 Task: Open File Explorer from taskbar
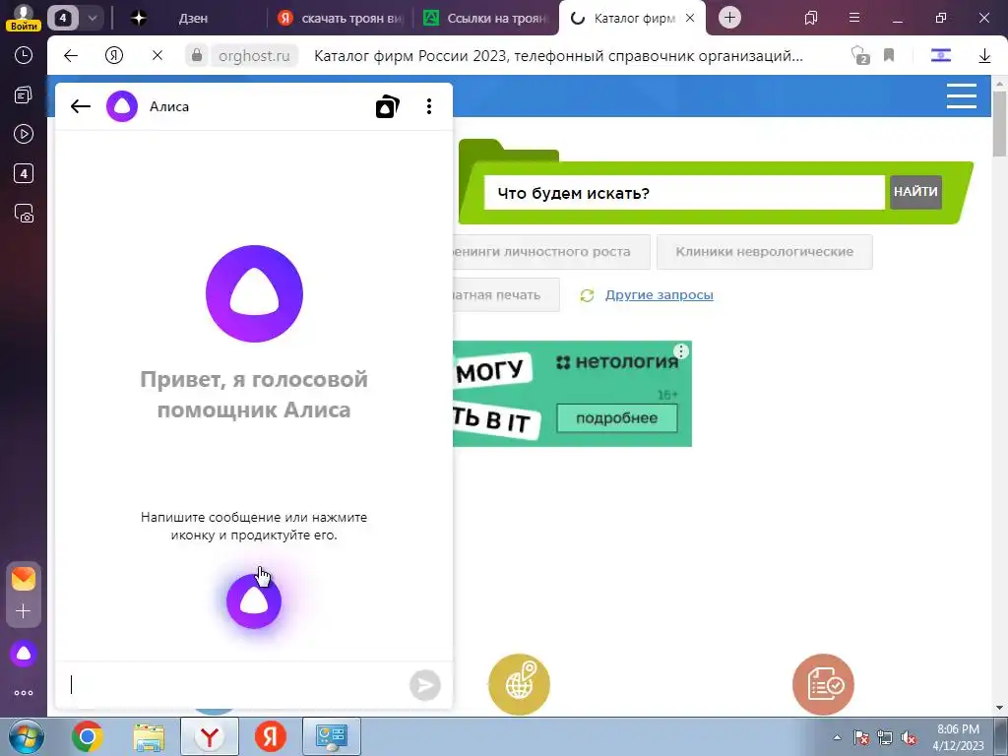(x=149, y=736)
